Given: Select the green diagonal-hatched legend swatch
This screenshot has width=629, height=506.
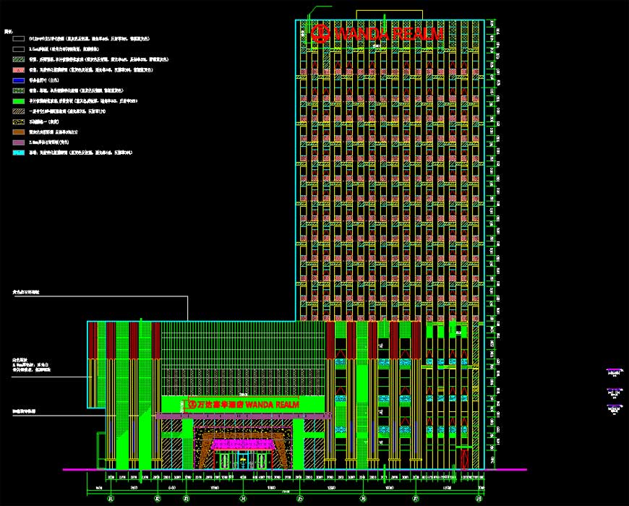Looking at the screenshot, I should pyautogui.click(x=19, y=59).
